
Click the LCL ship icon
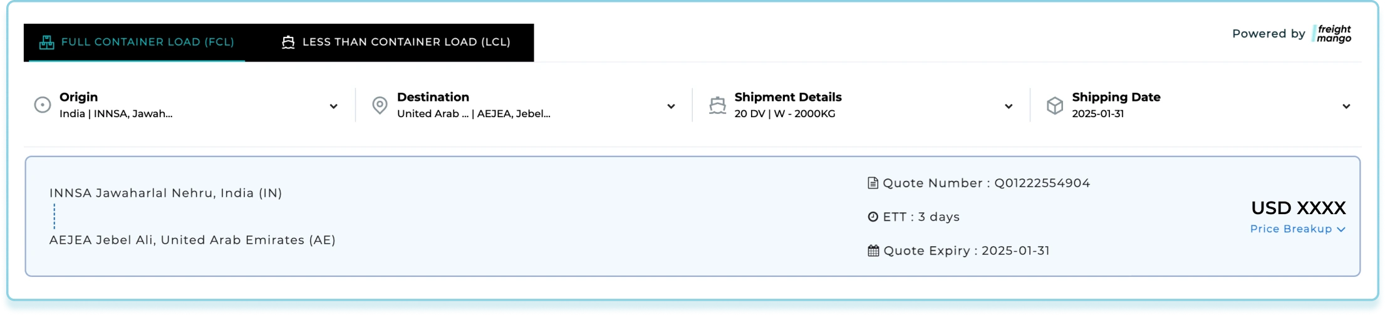pyautogui.click(x=288, y=43)
